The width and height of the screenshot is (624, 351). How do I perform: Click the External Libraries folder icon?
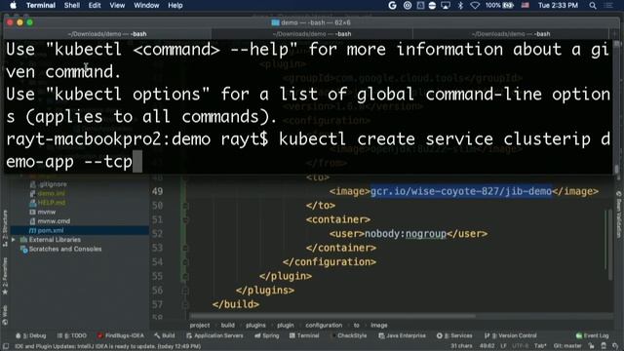click(23, 240)
